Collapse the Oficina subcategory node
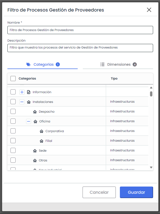 click(29, 121)
